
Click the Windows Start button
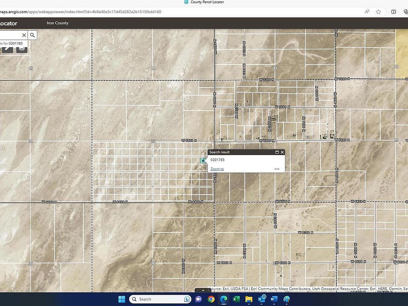coord(122,299)
